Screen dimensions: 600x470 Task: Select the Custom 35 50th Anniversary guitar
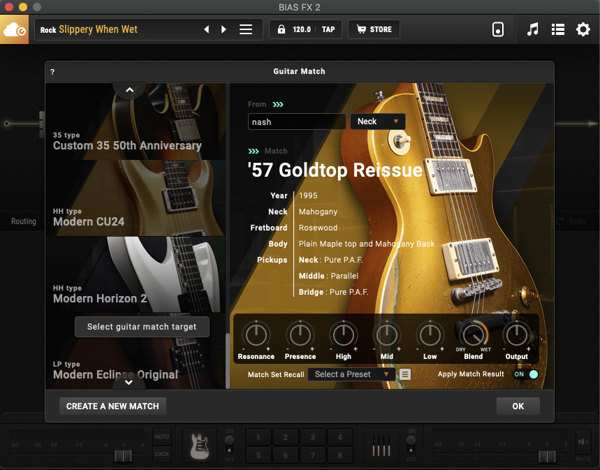(136, 122)
